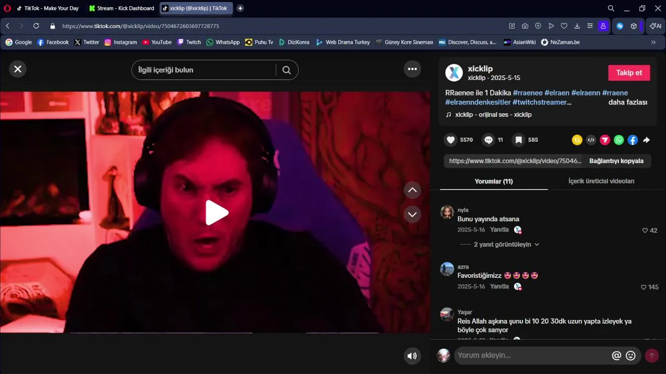Open the Twitch bookmark
Screen dimensions: 666x374
pyautogui.click(x=189, y=42)
